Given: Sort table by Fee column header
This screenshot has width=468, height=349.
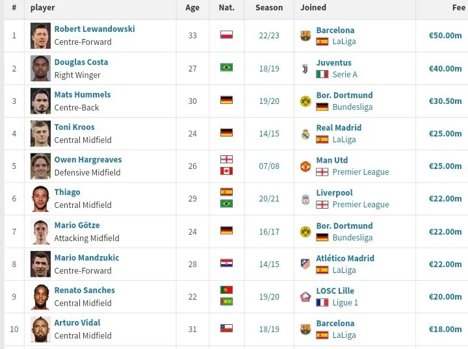Looking at the screenshot, I should [458, 8].
